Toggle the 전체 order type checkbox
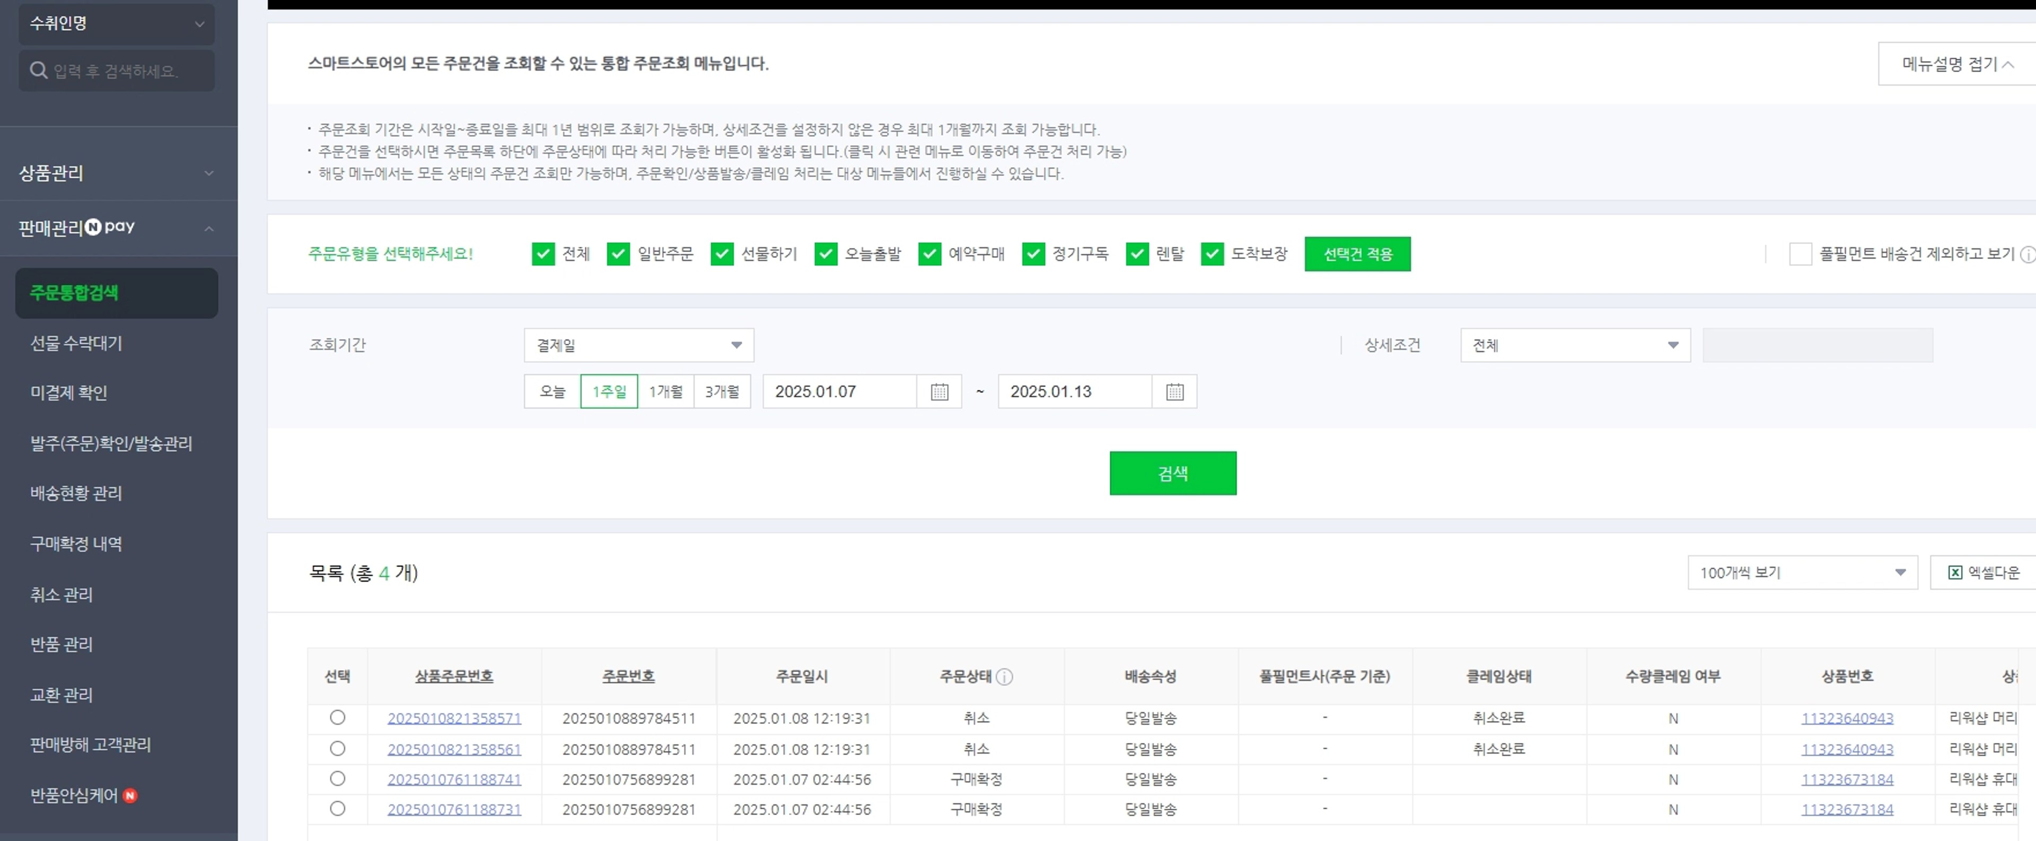The width and height of the screenshot is (2036, 841). (543, 253)
